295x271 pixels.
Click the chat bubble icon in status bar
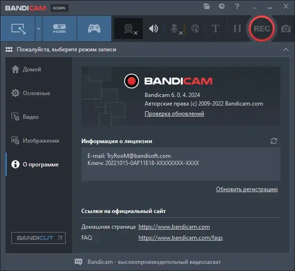[x=79, y=262]
